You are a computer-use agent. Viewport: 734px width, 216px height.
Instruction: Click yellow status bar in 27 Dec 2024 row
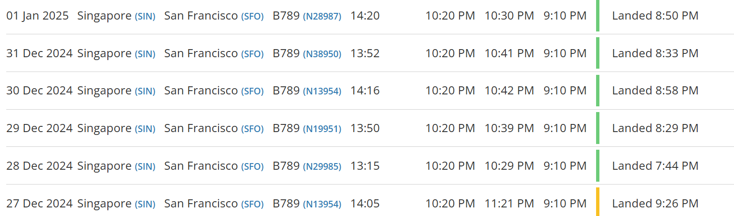coord(598,202)
